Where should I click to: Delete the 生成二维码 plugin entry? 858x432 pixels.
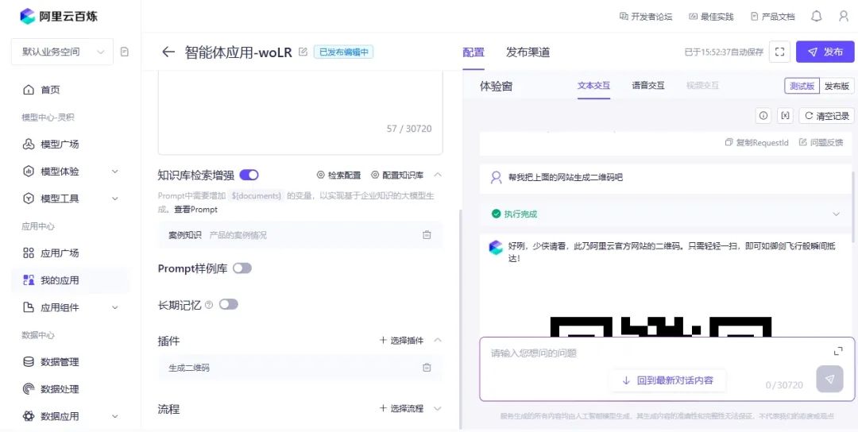(x=427, y=368)
